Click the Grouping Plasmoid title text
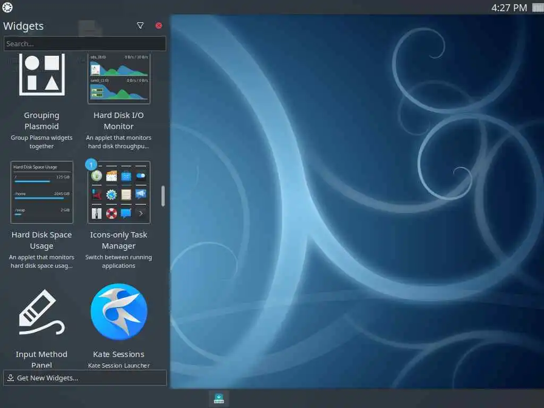The height and width of the screenshot is (408, 544). click(x=41, y=121)
